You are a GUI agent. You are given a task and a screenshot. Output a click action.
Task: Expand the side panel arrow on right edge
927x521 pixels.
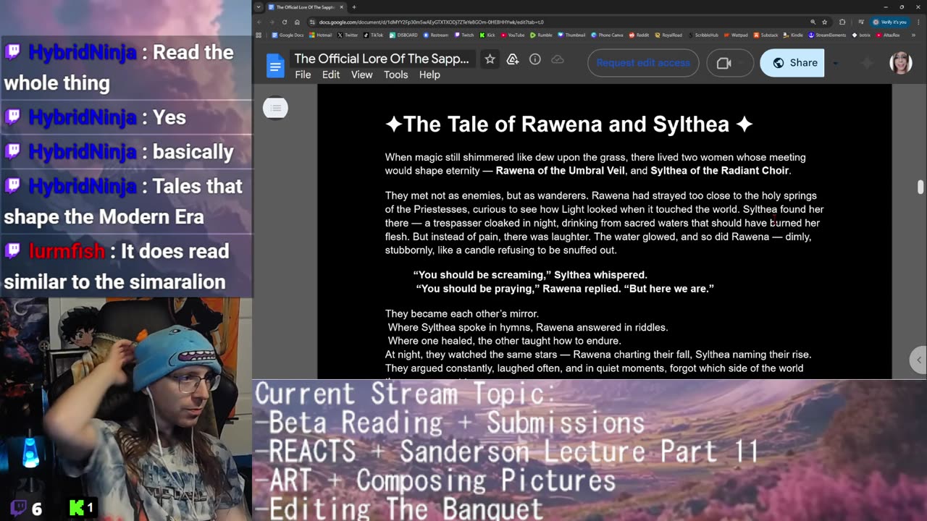(919, 360)
